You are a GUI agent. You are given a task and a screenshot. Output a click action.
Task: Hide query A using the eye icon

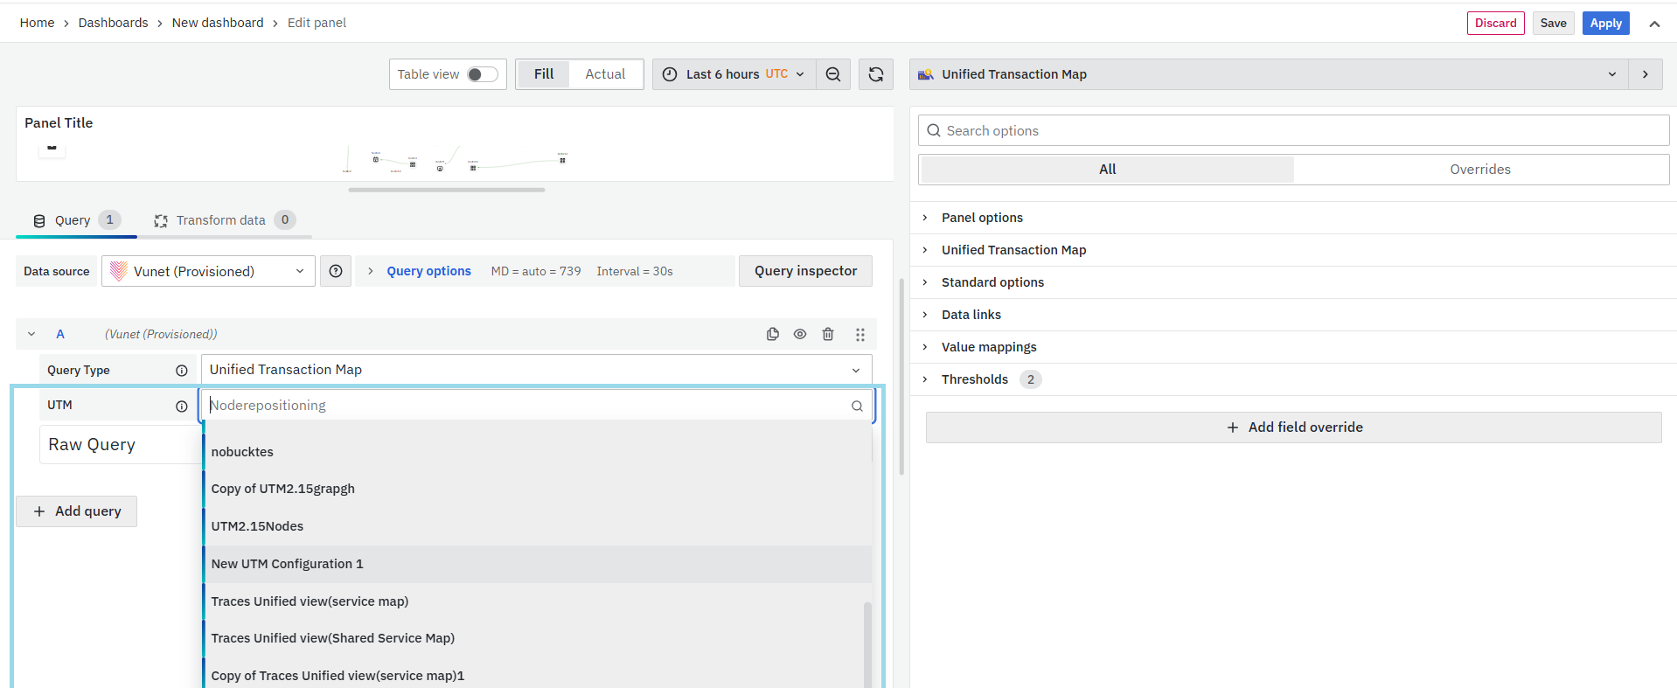click(x=800, y=334)
